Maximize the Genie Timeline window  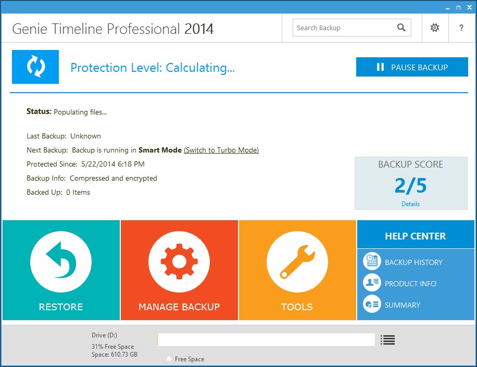458,8
